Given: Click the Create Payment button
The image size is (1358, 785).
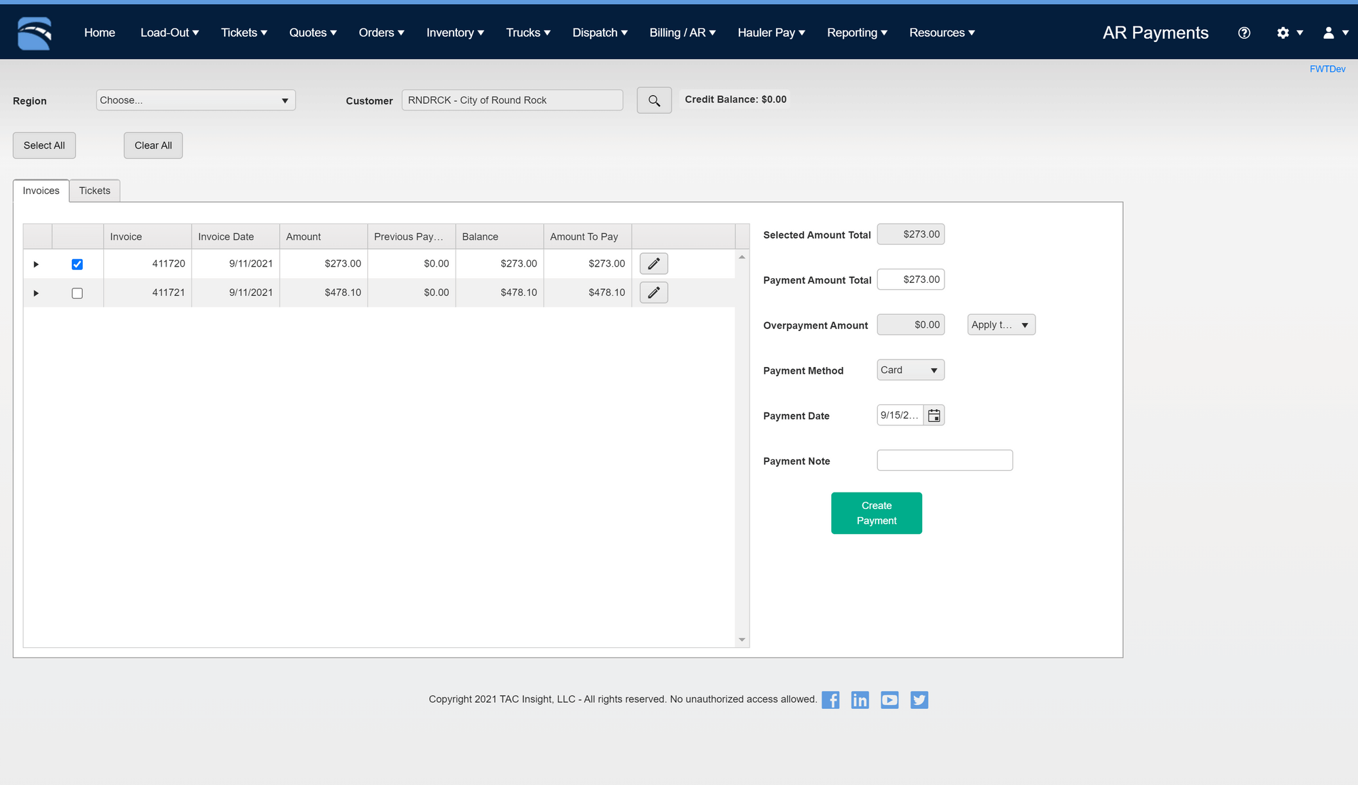Looking at the screenshot, I should click(876, 513).
